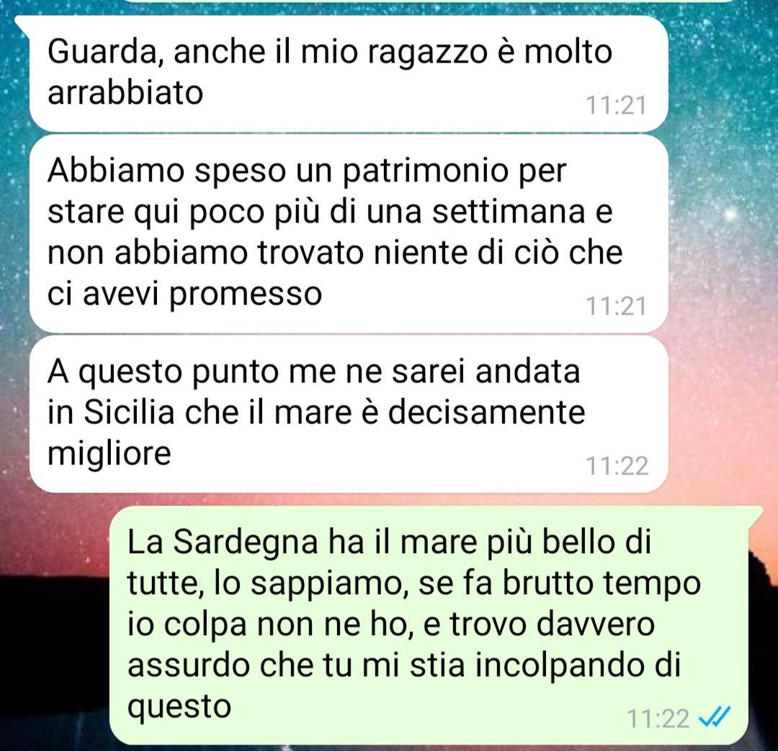Click the word 'Sicilia' in the third message
This screenshot has width=778, height=751.
[129, 412]
